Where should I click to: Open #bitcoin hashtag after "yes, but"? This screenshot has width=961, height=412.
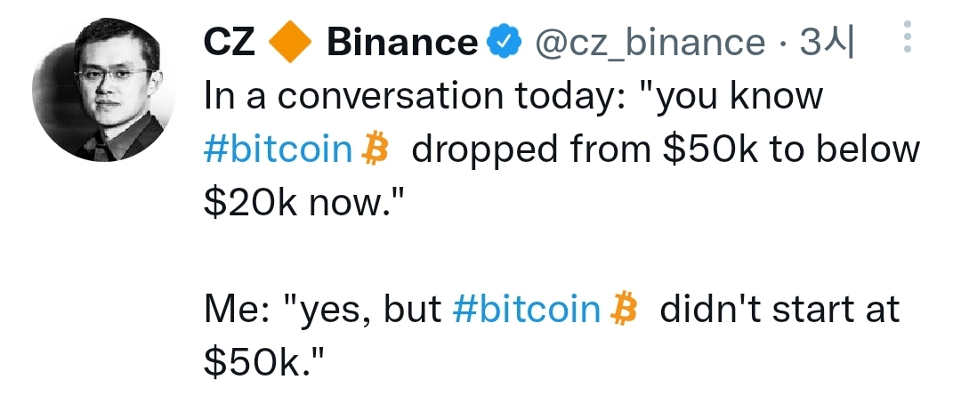[527, 309]
